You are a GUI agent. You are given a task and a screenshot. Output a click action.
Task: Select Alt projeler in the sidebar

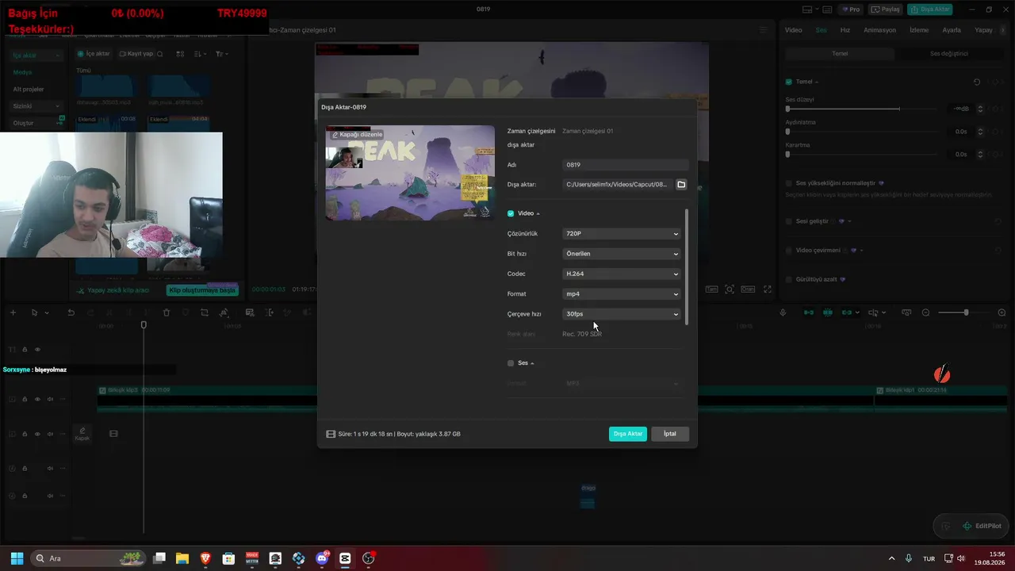click(29, 90)
